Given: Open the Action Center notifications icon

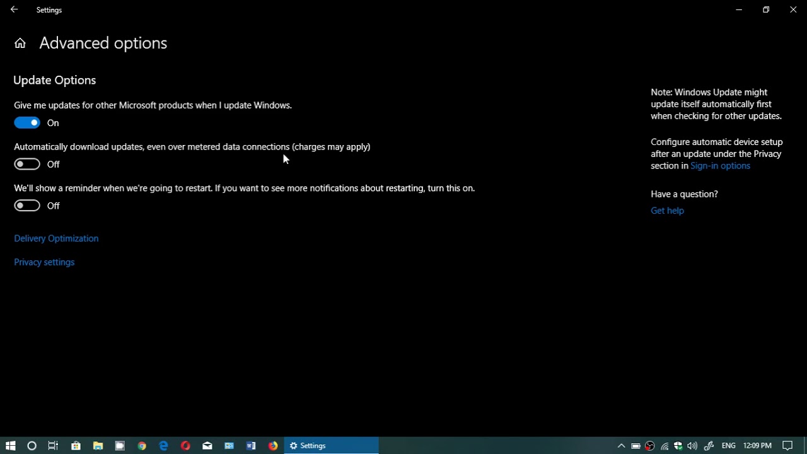Looking at the screenshot, I should coord(787,446).
